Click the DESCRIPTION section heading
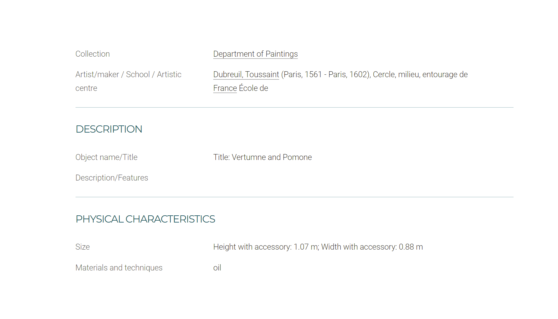Image resolution: width=558 pixels, height=319 pixels. [x=109, y=129]
